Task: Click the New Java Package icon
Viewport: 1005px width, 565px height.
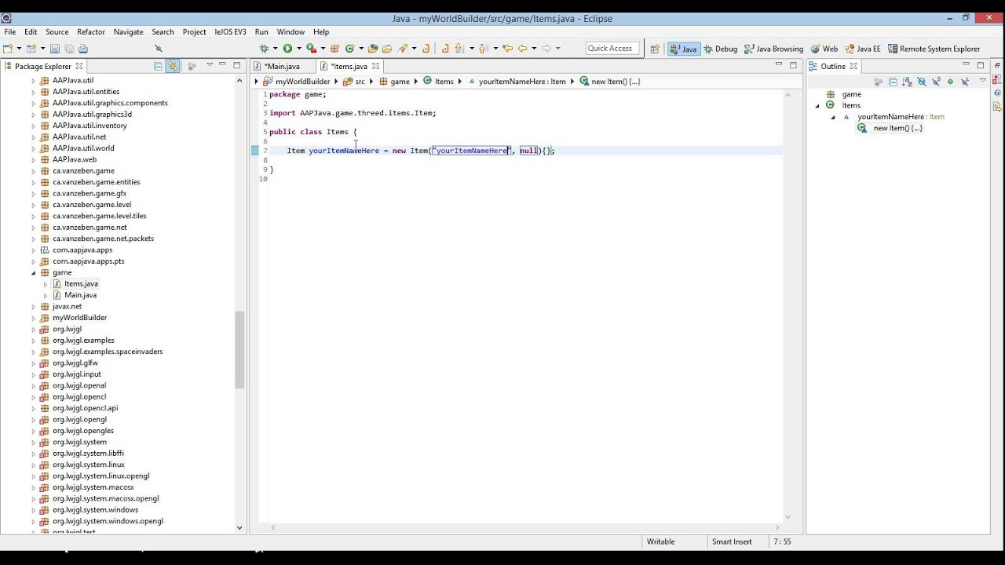Action: (x=334, y=48)
